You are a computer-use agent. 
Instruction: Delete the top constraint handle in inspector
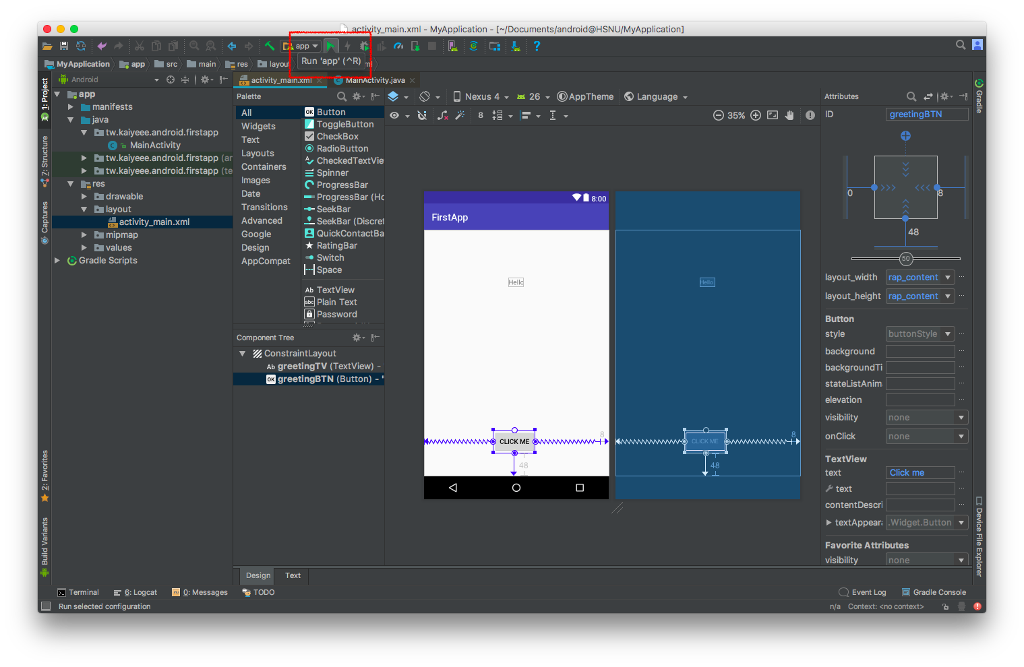(x=905, y=135)
